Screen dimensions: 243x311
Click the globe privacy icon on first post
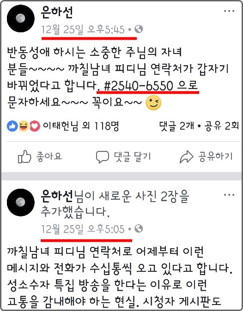pyautogui.click(x=139, y=29)
